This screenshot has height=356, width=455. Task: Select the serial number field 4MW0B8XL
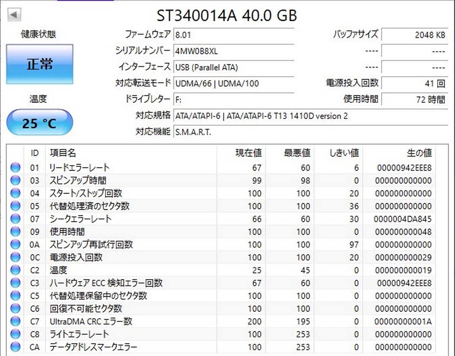click(234, 51)
